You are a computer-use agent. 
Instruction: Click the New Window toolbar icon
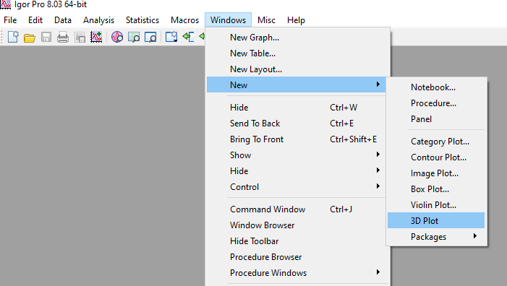[171, 37]
